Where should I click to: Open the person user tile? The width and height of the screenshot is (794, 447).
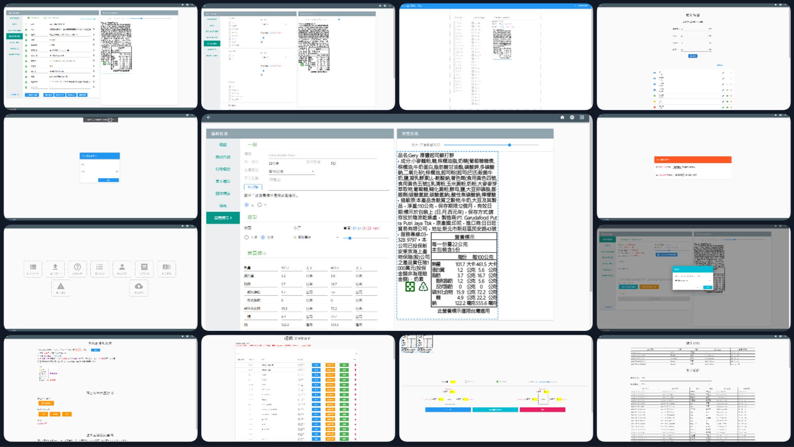click(122, 268)
